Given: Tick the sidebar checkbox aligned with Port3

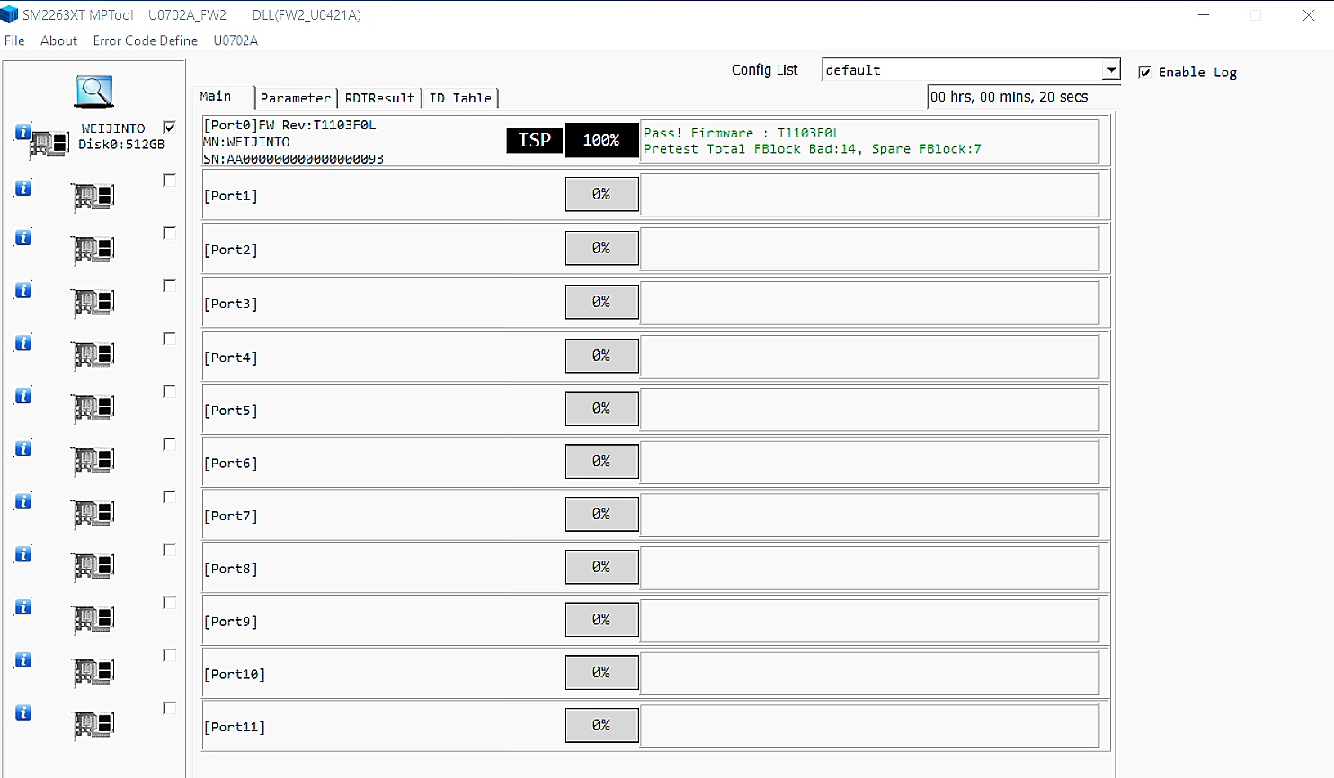Looking at the screenshot, I should tap(169, 286).
